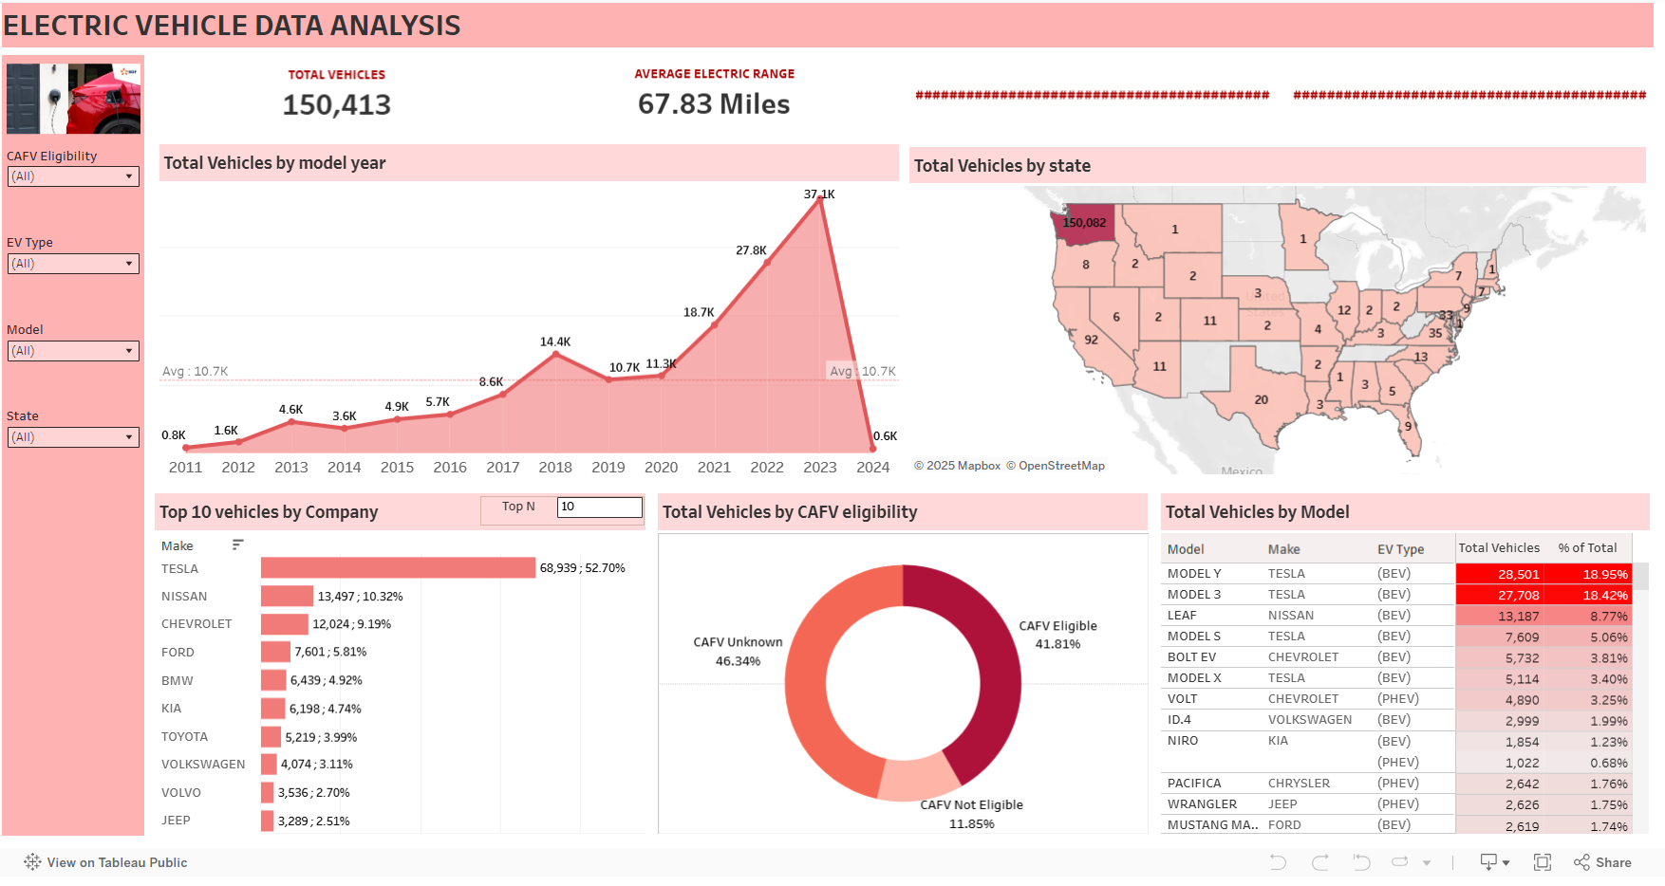Click the VOLVO label in the company chart
The image size is (1665, 886).
pyautogui.click(x=180, y=793)
